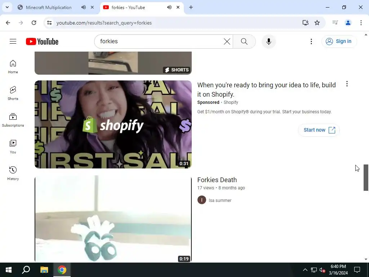Open YouTube settings three-dot menu
Image resolution: width=369 pixels, height=277 pixels.
pos(311,41)
